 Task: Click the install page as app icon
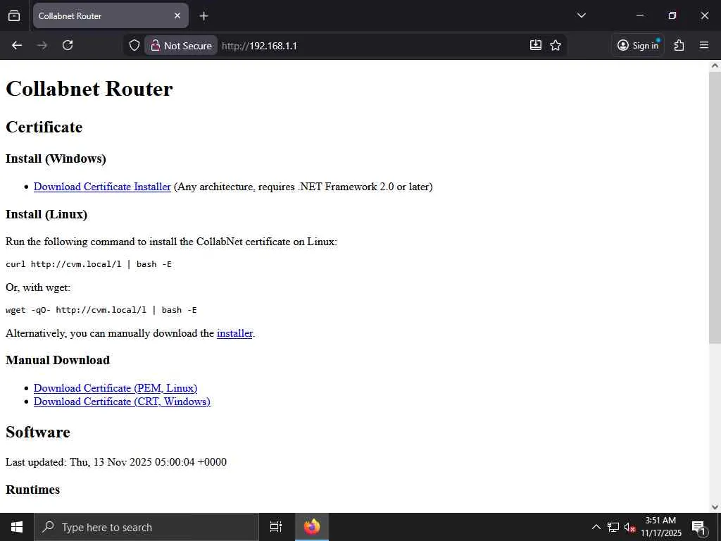point(535,45)
